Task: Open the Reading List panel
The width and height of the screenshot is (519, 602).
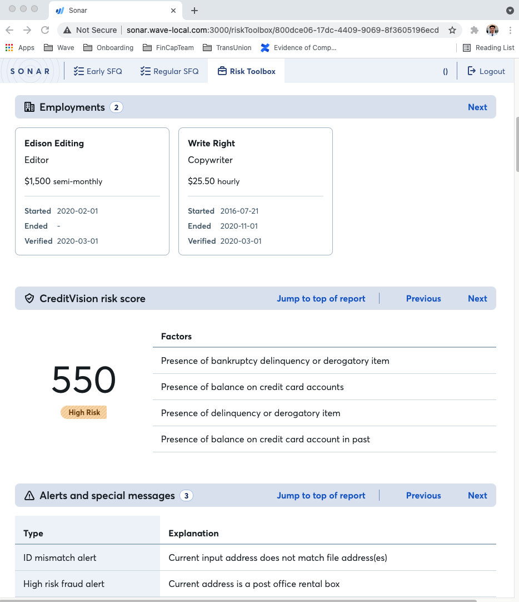Action: (x=488, y=48)
